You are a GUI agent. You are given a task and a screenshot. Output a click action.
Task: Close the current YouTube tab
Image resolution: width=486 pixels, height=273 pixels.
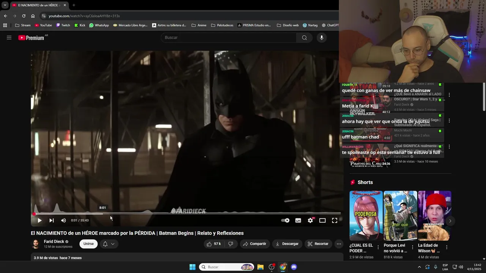pos(65,5)
